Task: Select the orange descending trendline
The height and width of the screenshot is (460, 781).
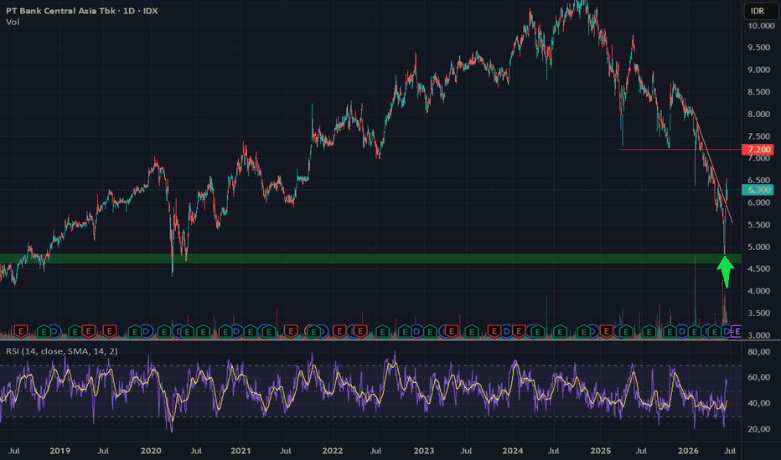Action: tap(712, 167)
